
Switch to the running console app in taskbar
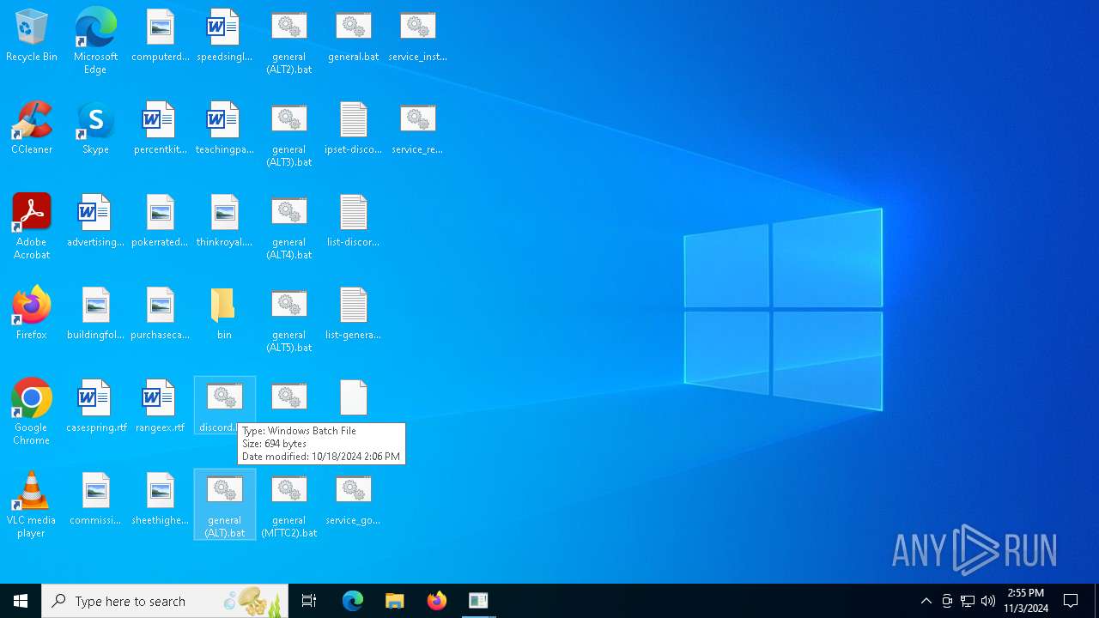click(478, 601)
